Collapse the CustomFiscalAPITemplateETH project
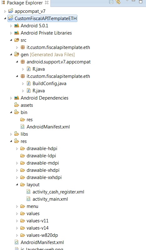 [5, 18]
